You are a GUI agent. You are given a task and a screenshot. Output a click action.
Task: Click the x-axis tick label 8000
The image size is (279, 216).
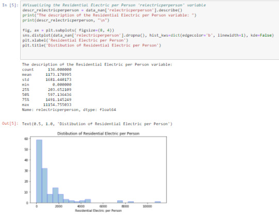point(125,206)
